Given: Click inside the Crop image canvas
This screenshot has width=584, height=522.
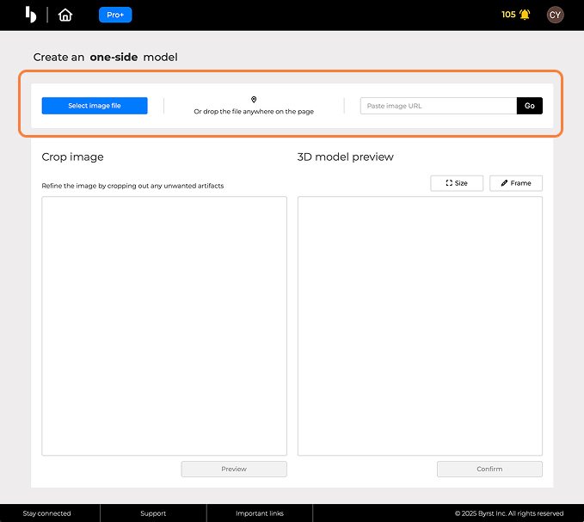Looking at the screenshot, I should 164,326.
